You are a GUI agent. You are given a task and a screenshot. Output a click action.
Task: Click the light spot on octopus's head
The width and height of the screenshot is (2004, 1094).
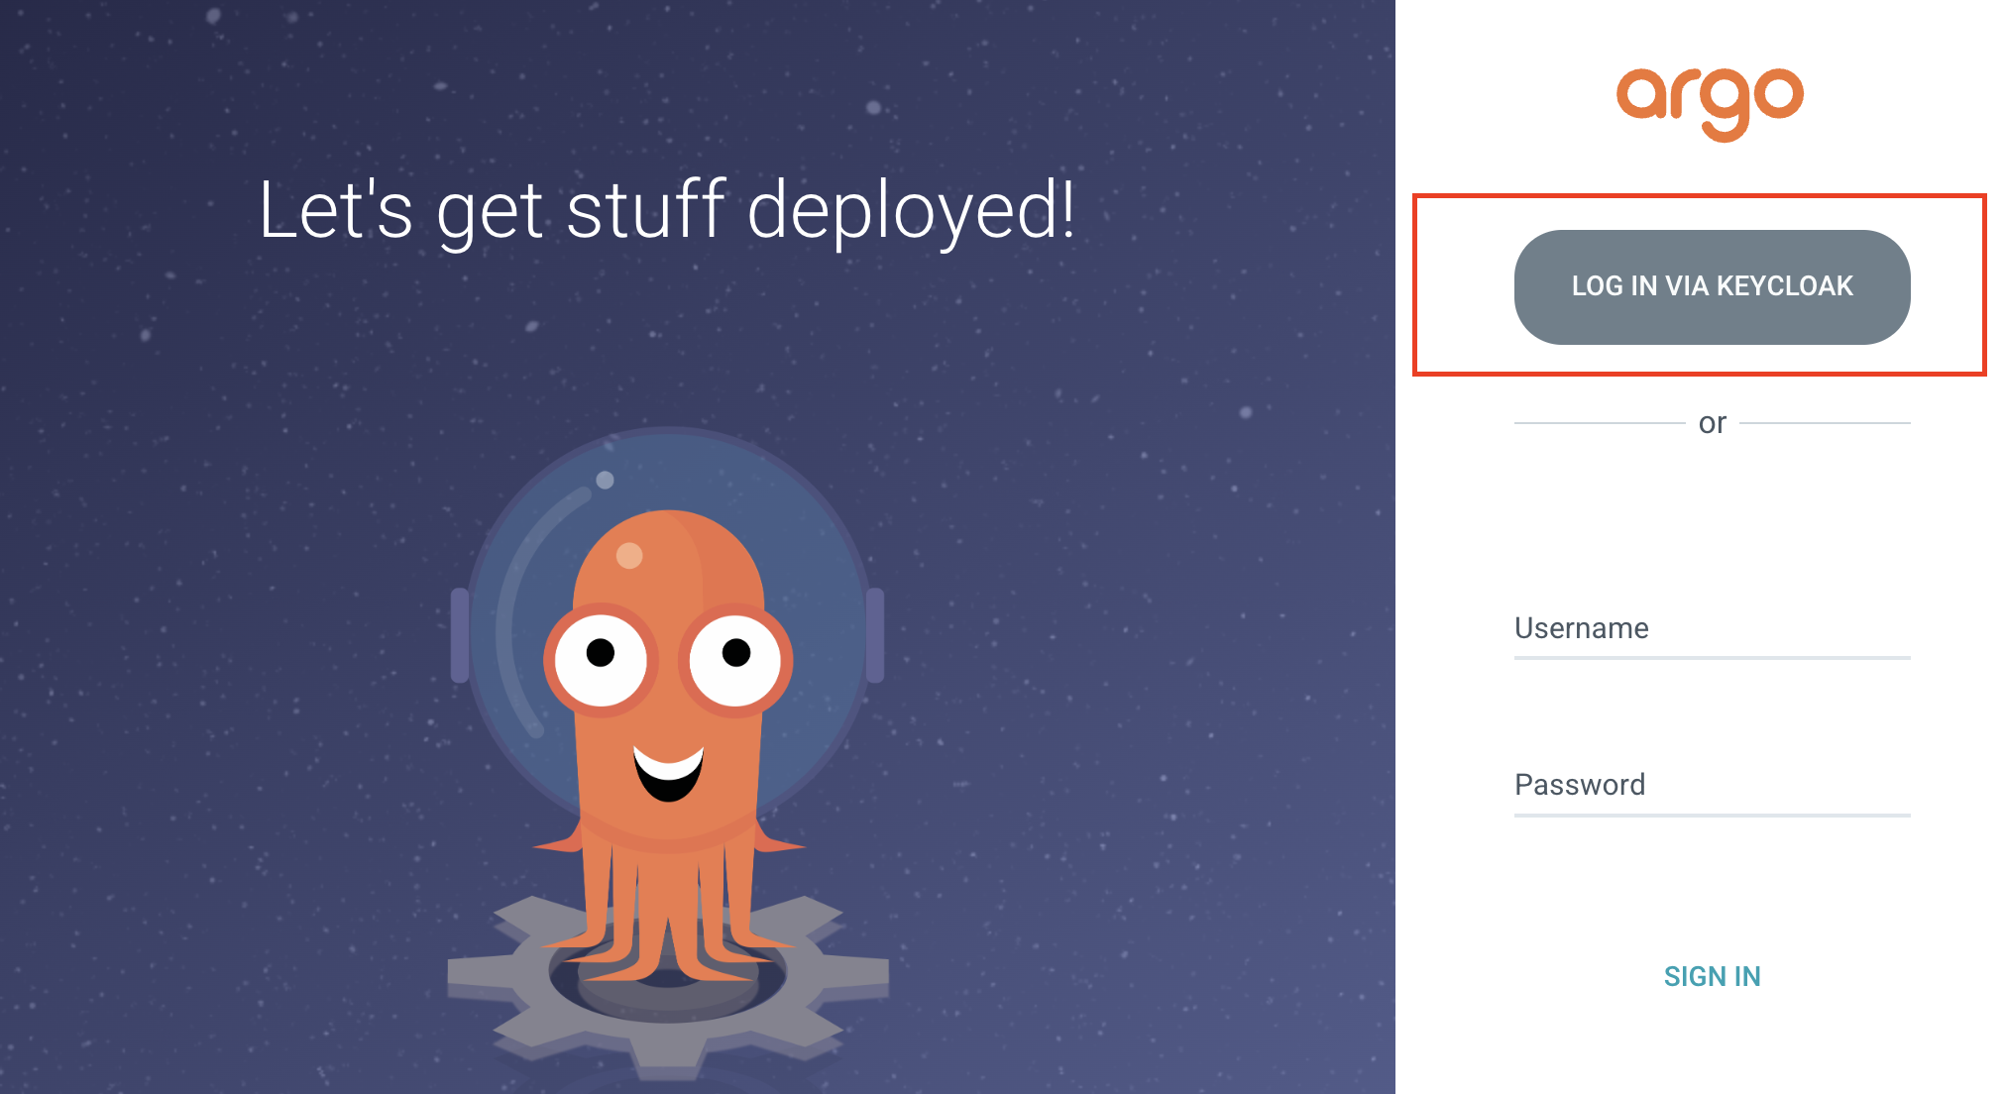click(x=629, y=555)
